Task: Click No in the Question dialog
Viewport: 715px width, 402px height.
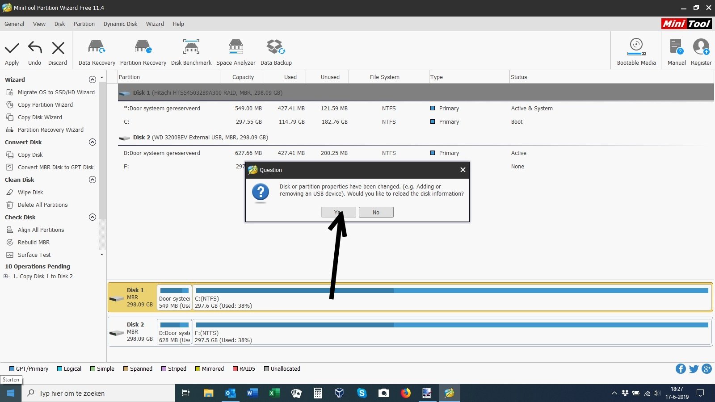Action: tap(376, 212)
